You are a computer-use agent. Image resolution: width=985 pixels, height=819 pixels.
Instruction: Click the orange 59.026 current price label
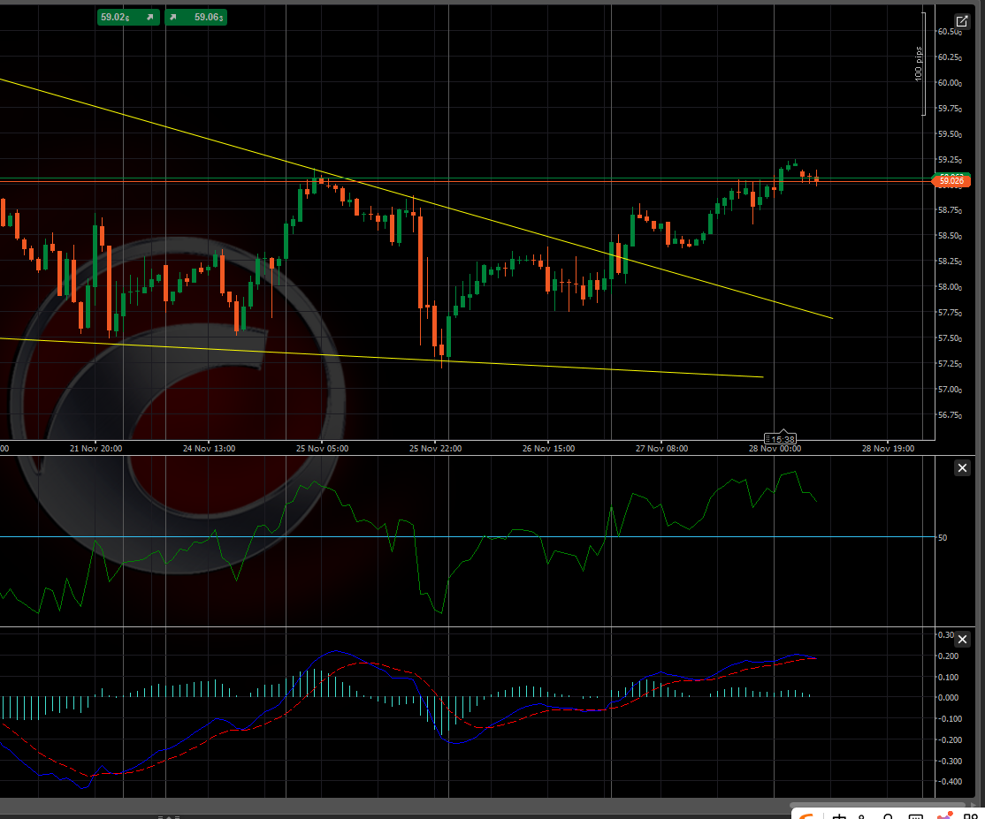[x=951, y=181]
